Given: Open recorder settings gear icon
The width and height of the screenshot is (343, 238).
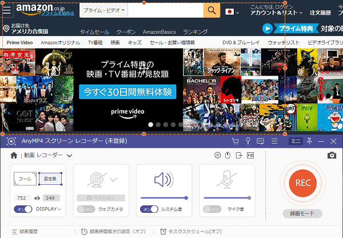Looking at the screenshot, I should tap(217, 155).
